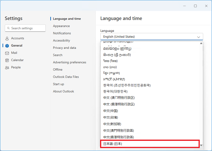212x151 pixels.
Task: Click the Accounts person icon
Action: click(7, 39)
